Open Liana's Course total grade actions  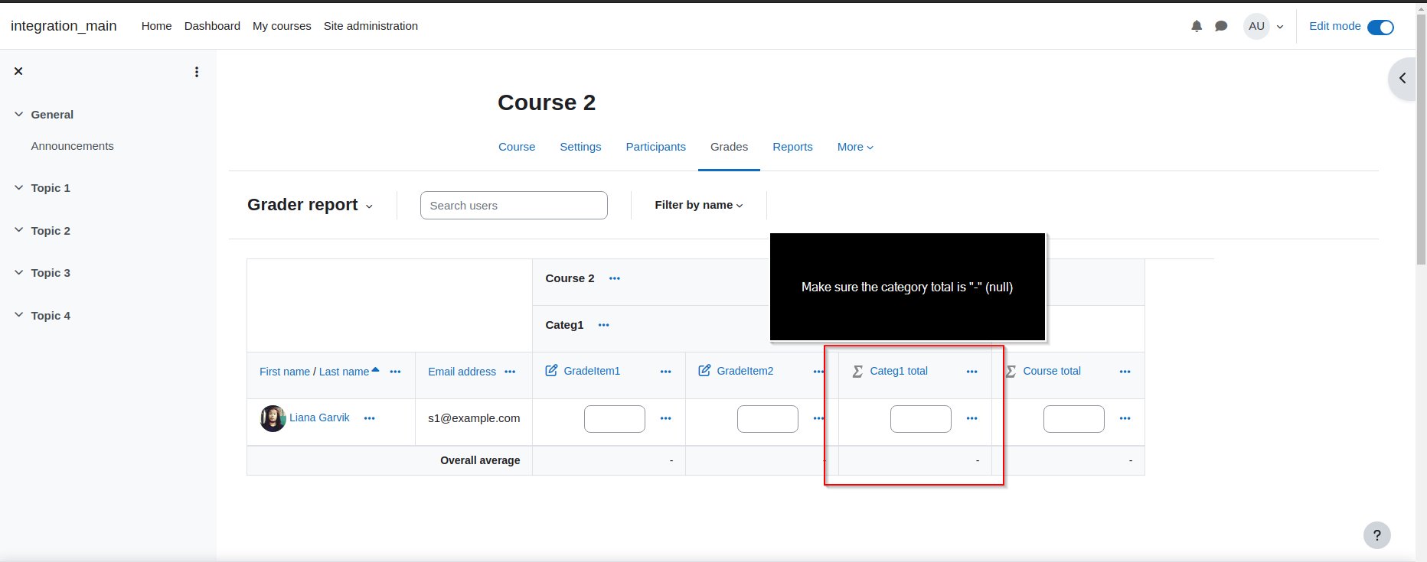[1125, 418]
